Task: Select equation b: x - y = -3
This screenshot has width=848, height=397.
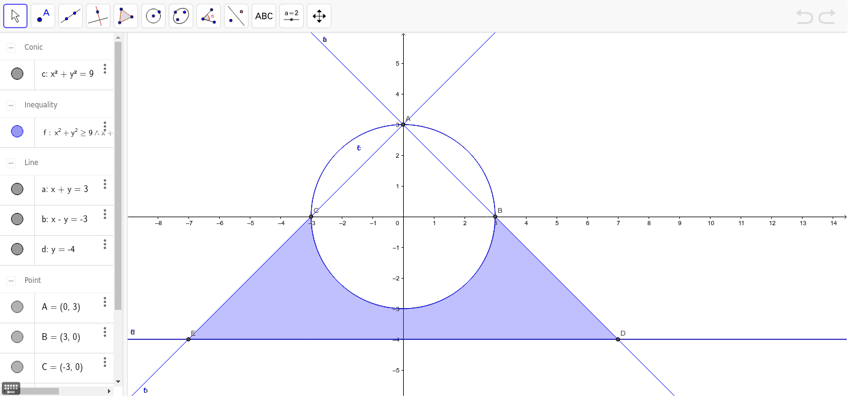Action: 64,220
